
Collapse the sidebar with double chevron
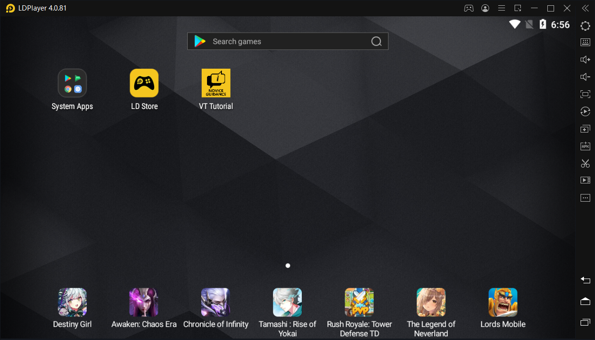(x=585, y=8)
